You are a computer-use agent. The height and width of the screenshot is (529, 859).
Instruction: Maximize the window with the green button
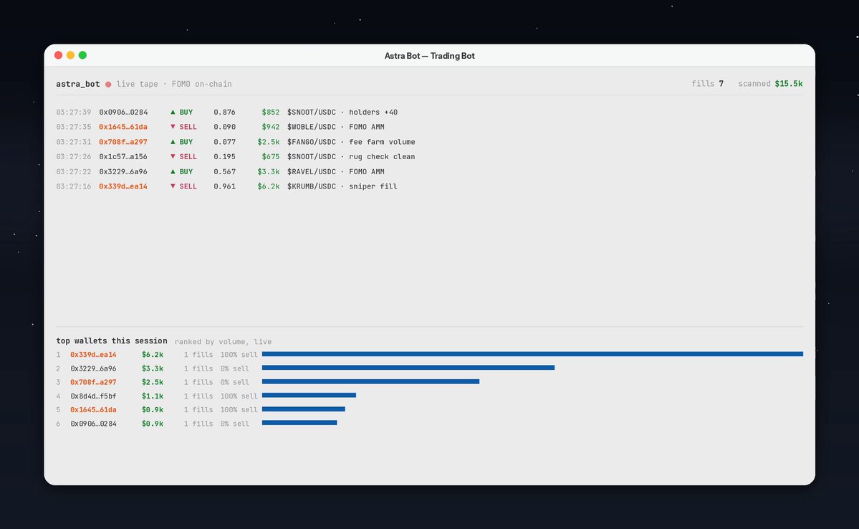pos(82,54)
